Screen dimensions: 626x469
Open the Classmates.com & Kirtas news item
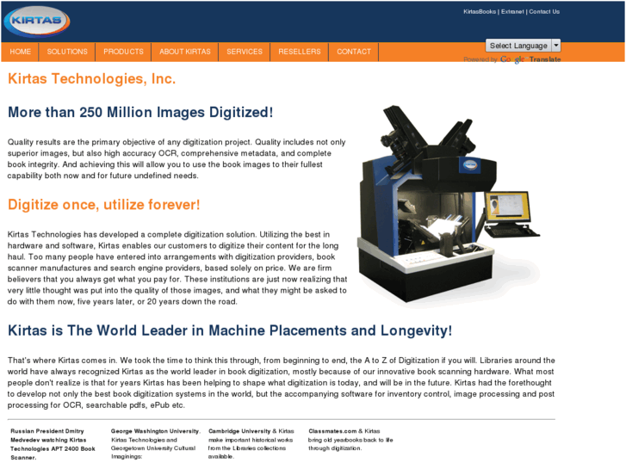click(350, 440)
